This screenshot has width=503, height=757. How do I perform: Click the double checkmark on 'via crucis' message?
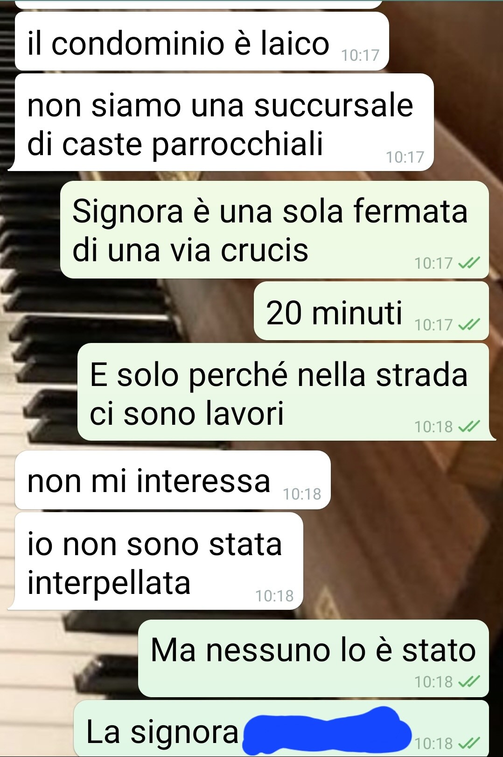[x=469, y=263]
